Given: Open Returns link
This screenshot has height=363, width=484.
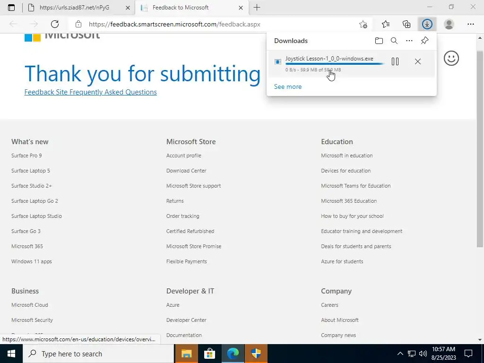Looking at the screenshot, I should click(175, 201).
